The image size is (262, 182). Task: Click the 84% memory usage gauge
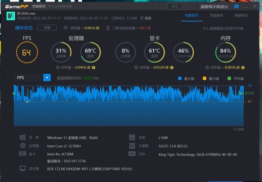226,52
